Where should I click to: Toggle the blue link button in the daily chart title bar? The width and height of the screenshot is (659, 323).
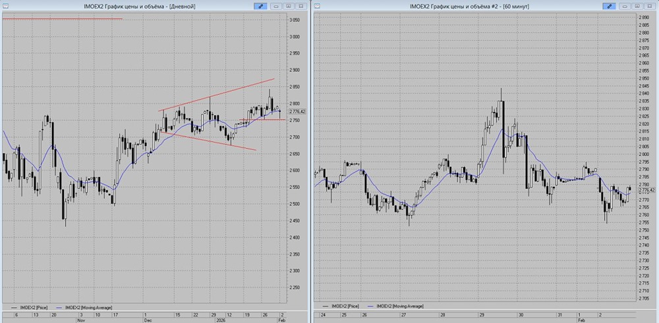pos(260,6)
